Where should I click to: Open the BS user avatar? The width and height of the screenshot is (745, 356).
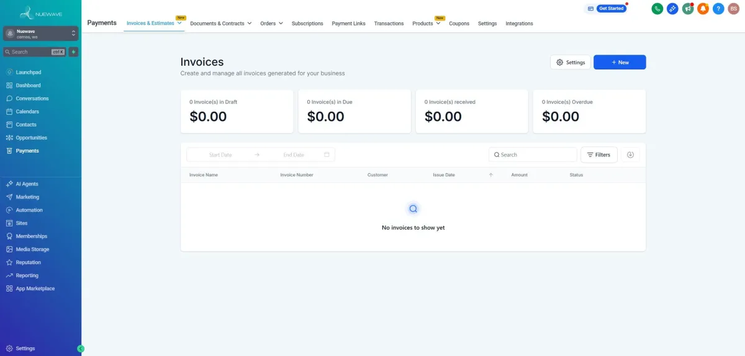click(x=733, y=9)
